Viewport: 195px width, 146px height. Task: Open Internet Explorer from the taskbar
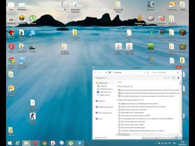[x=17, y=143]
